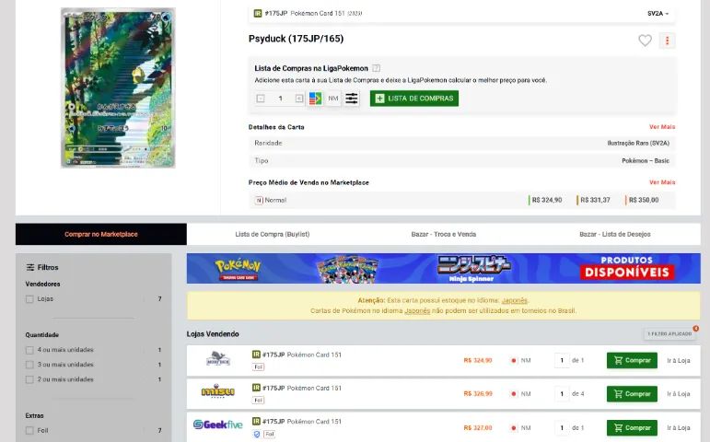Open the first store logo in listings
This screenshot has height=442, width=710.
(x=218, y=358)
